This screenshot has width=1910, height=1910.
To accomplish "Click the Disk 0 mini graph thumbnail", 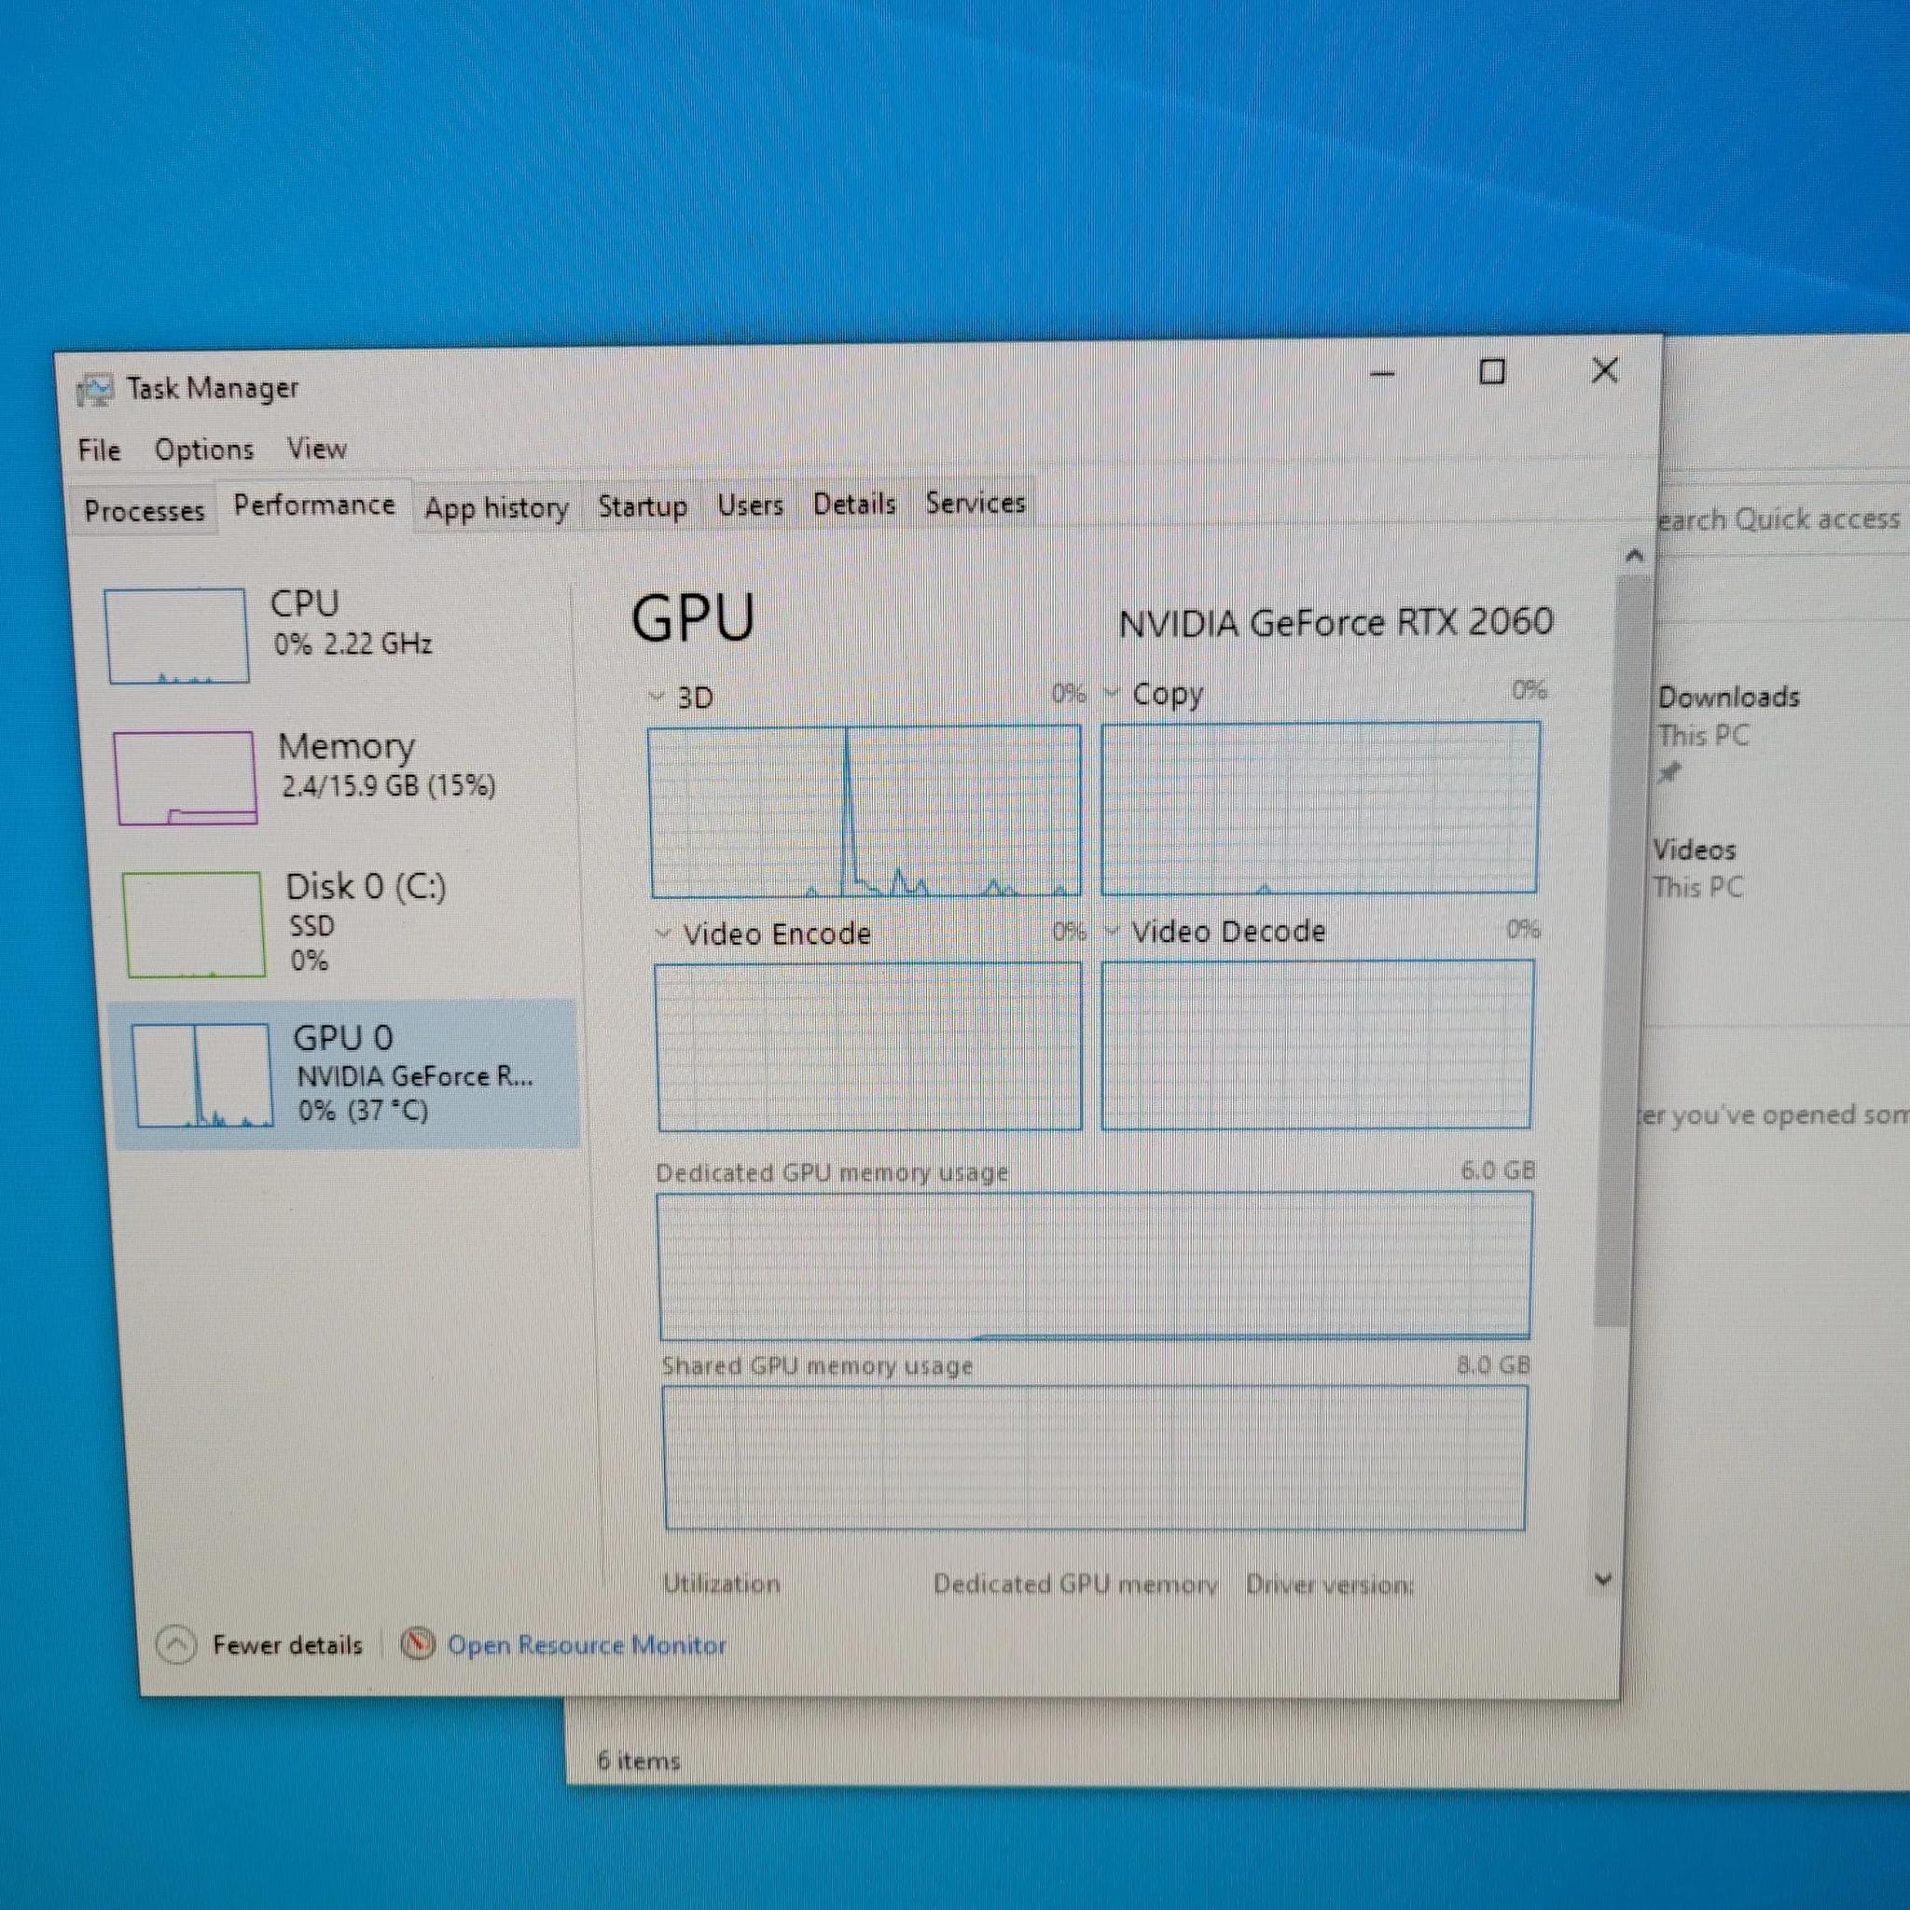I will 194,924.
